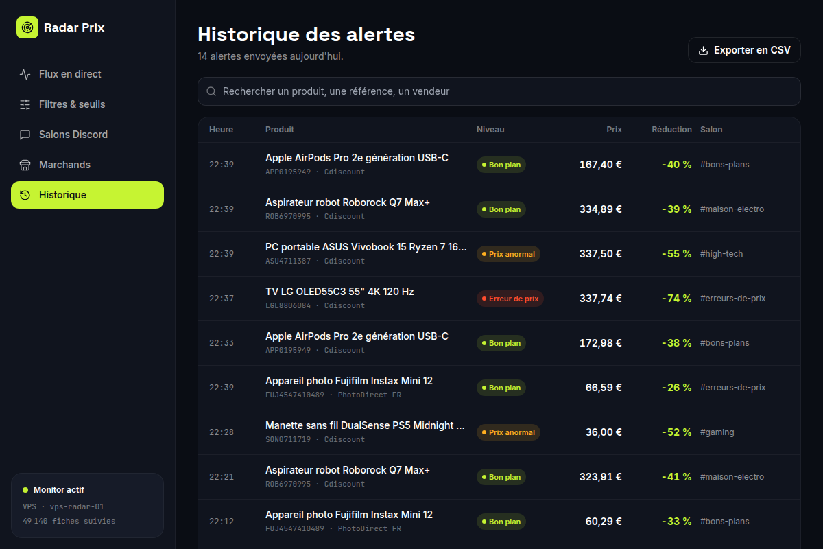The image size is (823, 549).
Task: Export alerts with Exporter en CSV button
Action: (744, 50)
